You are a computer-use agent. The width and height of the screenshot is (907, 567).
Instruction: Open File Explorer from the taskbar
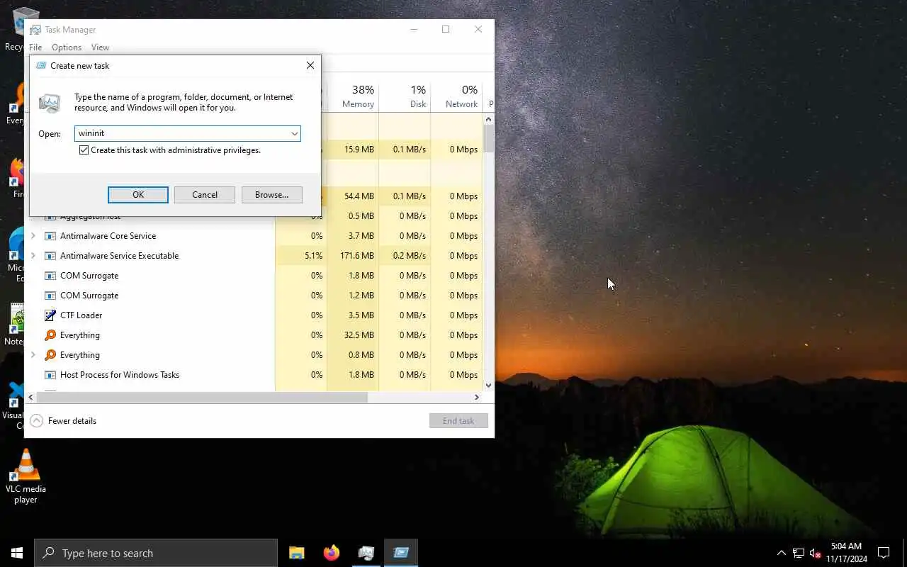297,553
